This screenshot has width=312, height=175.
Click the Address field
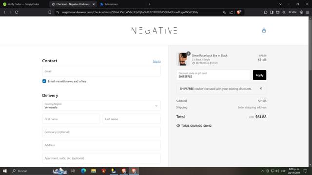click(101, 145)
